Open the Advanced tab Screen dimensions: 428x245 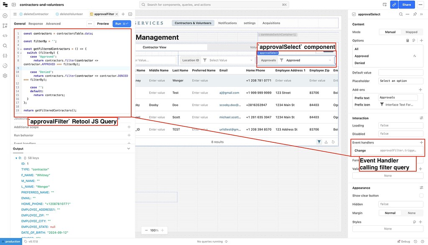click(53, 24)
